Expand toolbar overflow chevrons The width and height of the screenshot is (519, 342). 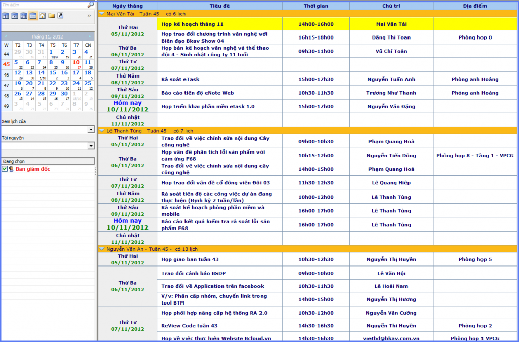coord(89,16)
